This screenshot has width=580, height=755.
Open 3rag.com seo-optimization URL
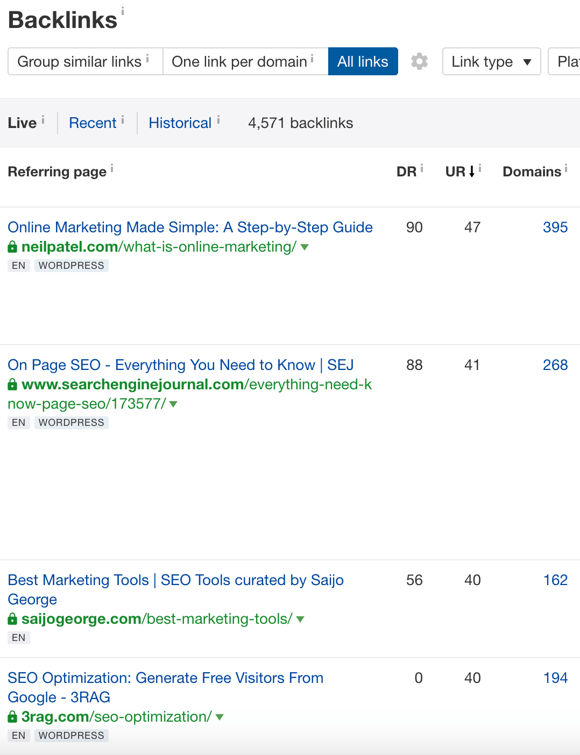[117, 717]
